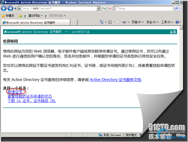Click the 欢迎使用 heading text

pyautogui.click(x=10, y=41)
